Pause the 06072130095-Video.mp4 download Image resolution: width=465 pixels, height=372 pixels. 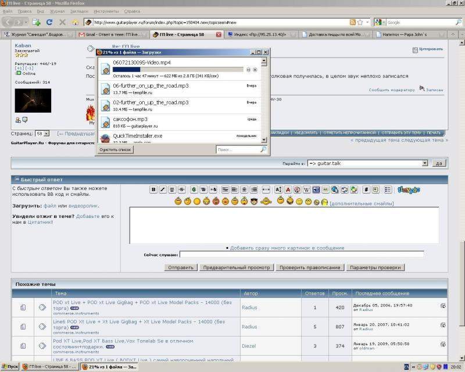pyautogui.click(x=248, y=70)
